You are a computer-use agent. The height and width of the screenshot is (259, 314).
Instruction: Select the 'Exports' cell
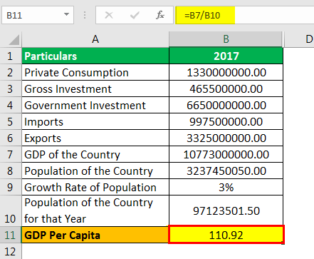click(95, 138)
